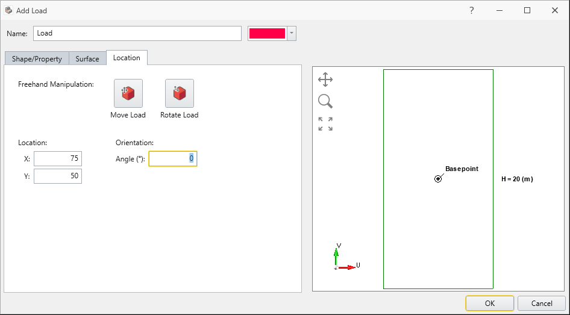The image size is (570, 315).
Task: Click the red load color swatch
Action: (267, 33)
